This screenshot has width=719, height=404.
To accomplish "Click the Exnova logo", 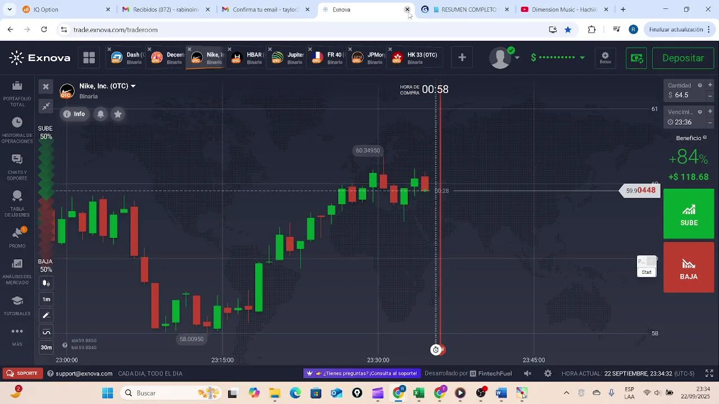I will point(40,58).
